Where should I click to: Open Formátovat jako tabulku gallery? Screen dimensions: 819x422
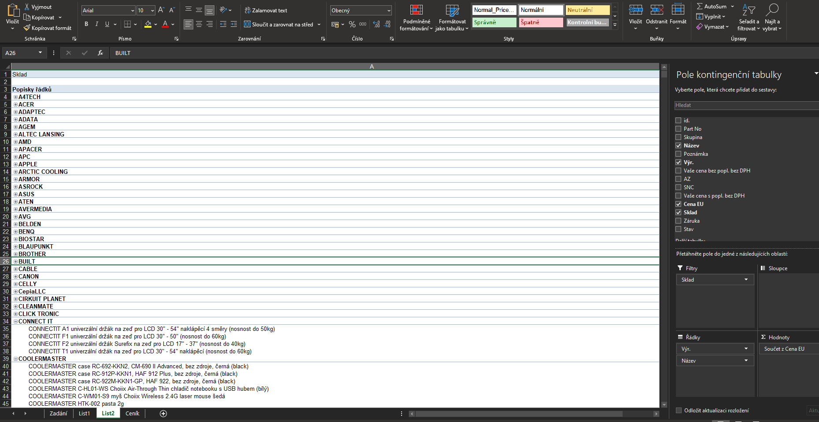coord(452,18)
